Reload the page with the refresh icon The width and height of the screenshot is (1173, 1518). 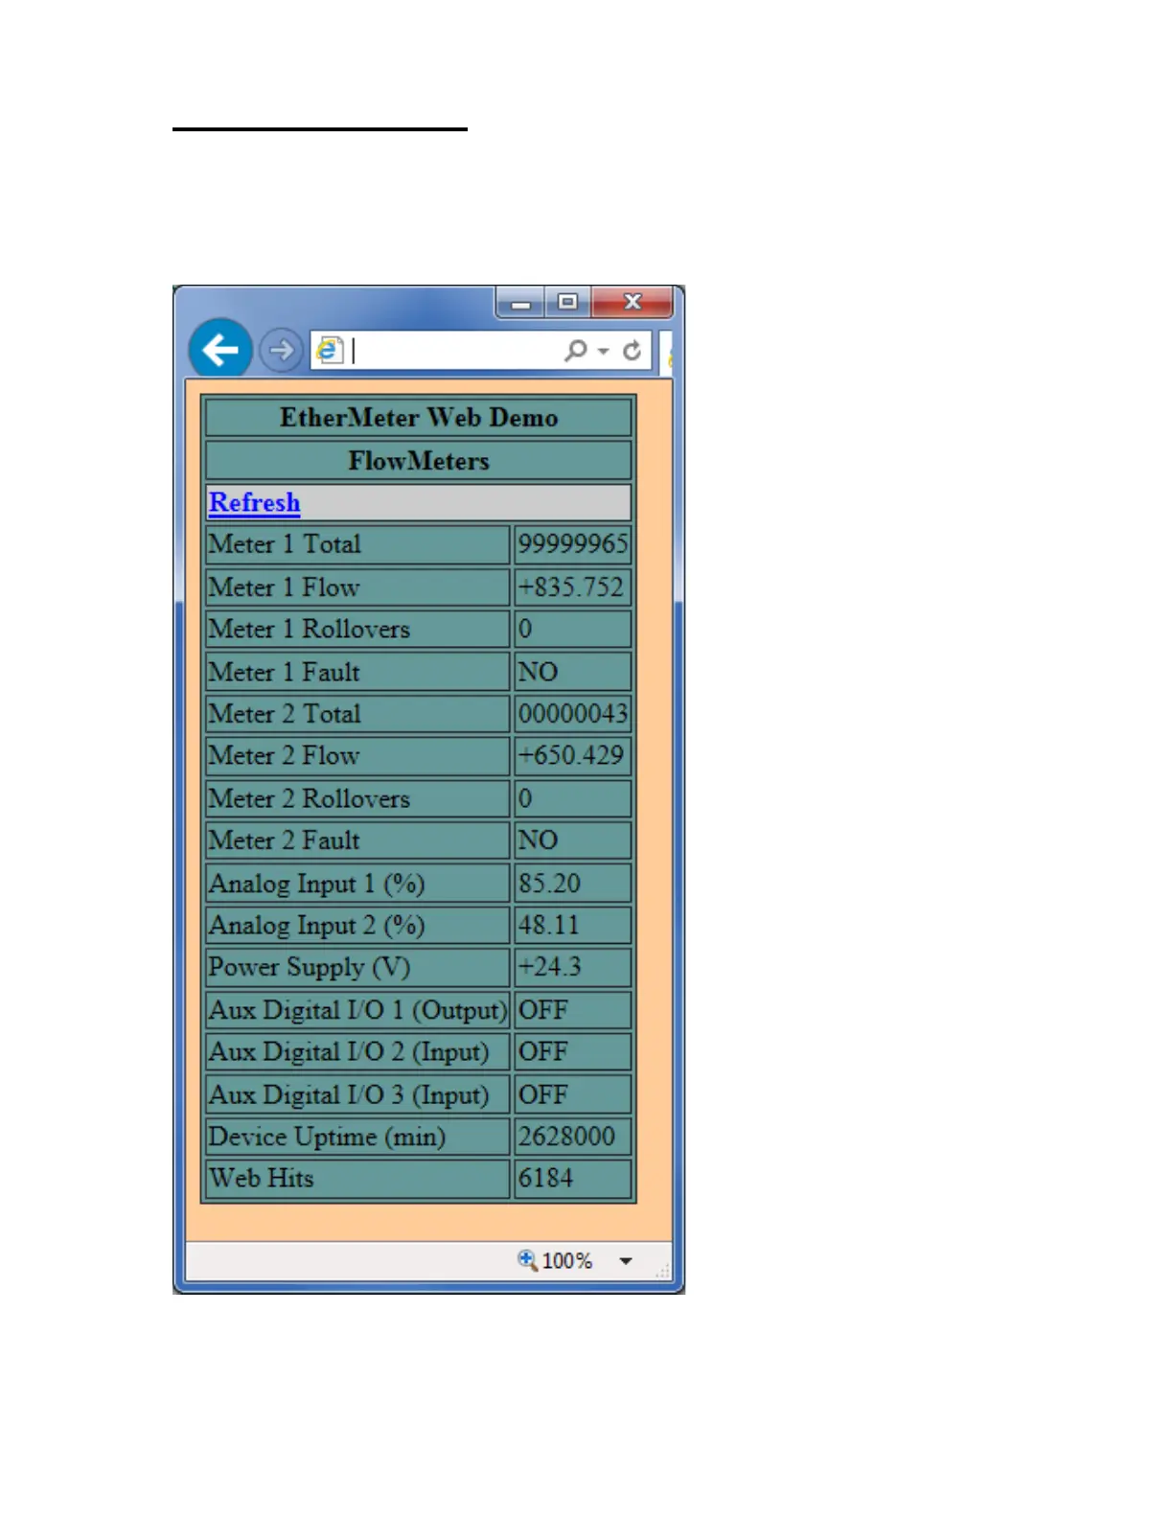coord(632,351)
